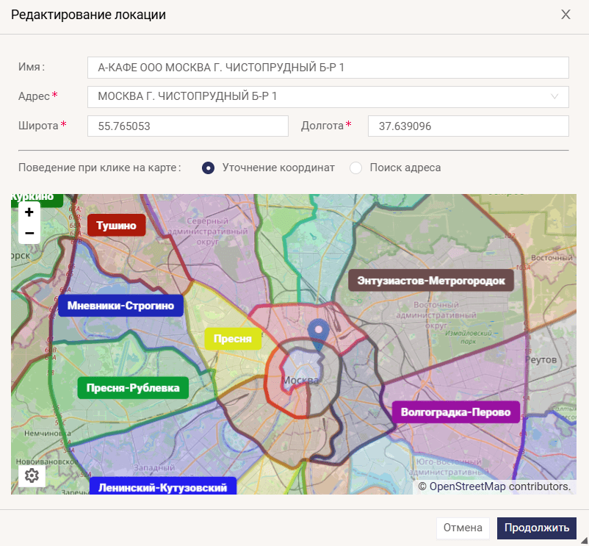Zoom in on the map

(x=29, y=212)
